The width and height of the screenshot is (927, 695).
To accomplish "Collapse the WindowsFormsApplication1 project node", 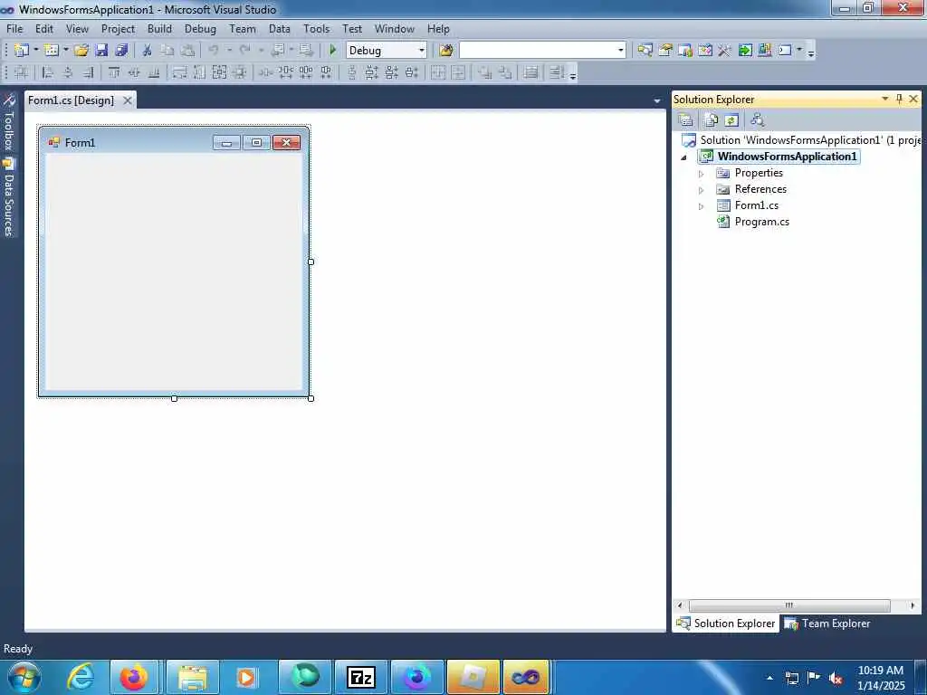I will pos(684,157).
